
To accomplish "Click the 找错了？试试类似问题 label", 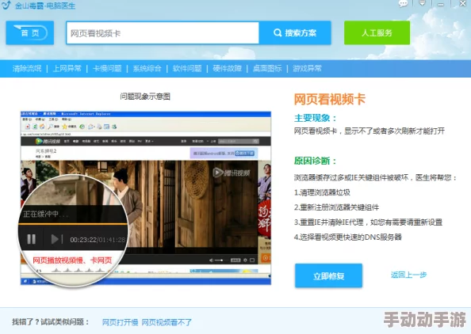I will coord(51,322).
